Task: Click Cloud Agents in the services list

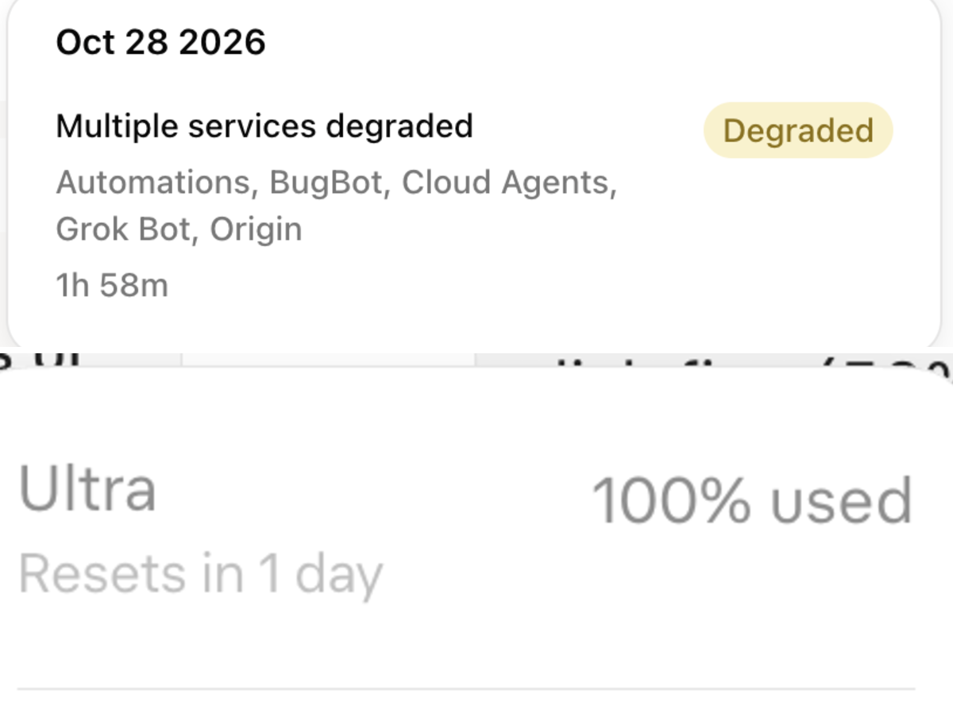Action: 509,184
